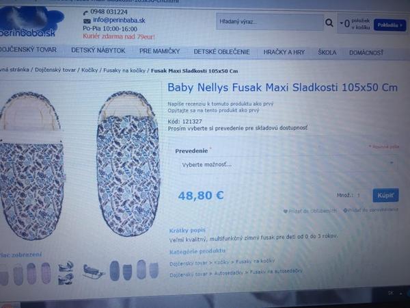Screen dimensions: 410x308
Task: Follow the Fusaky na kočíky breadcrumb
Action: coord(124,70)
